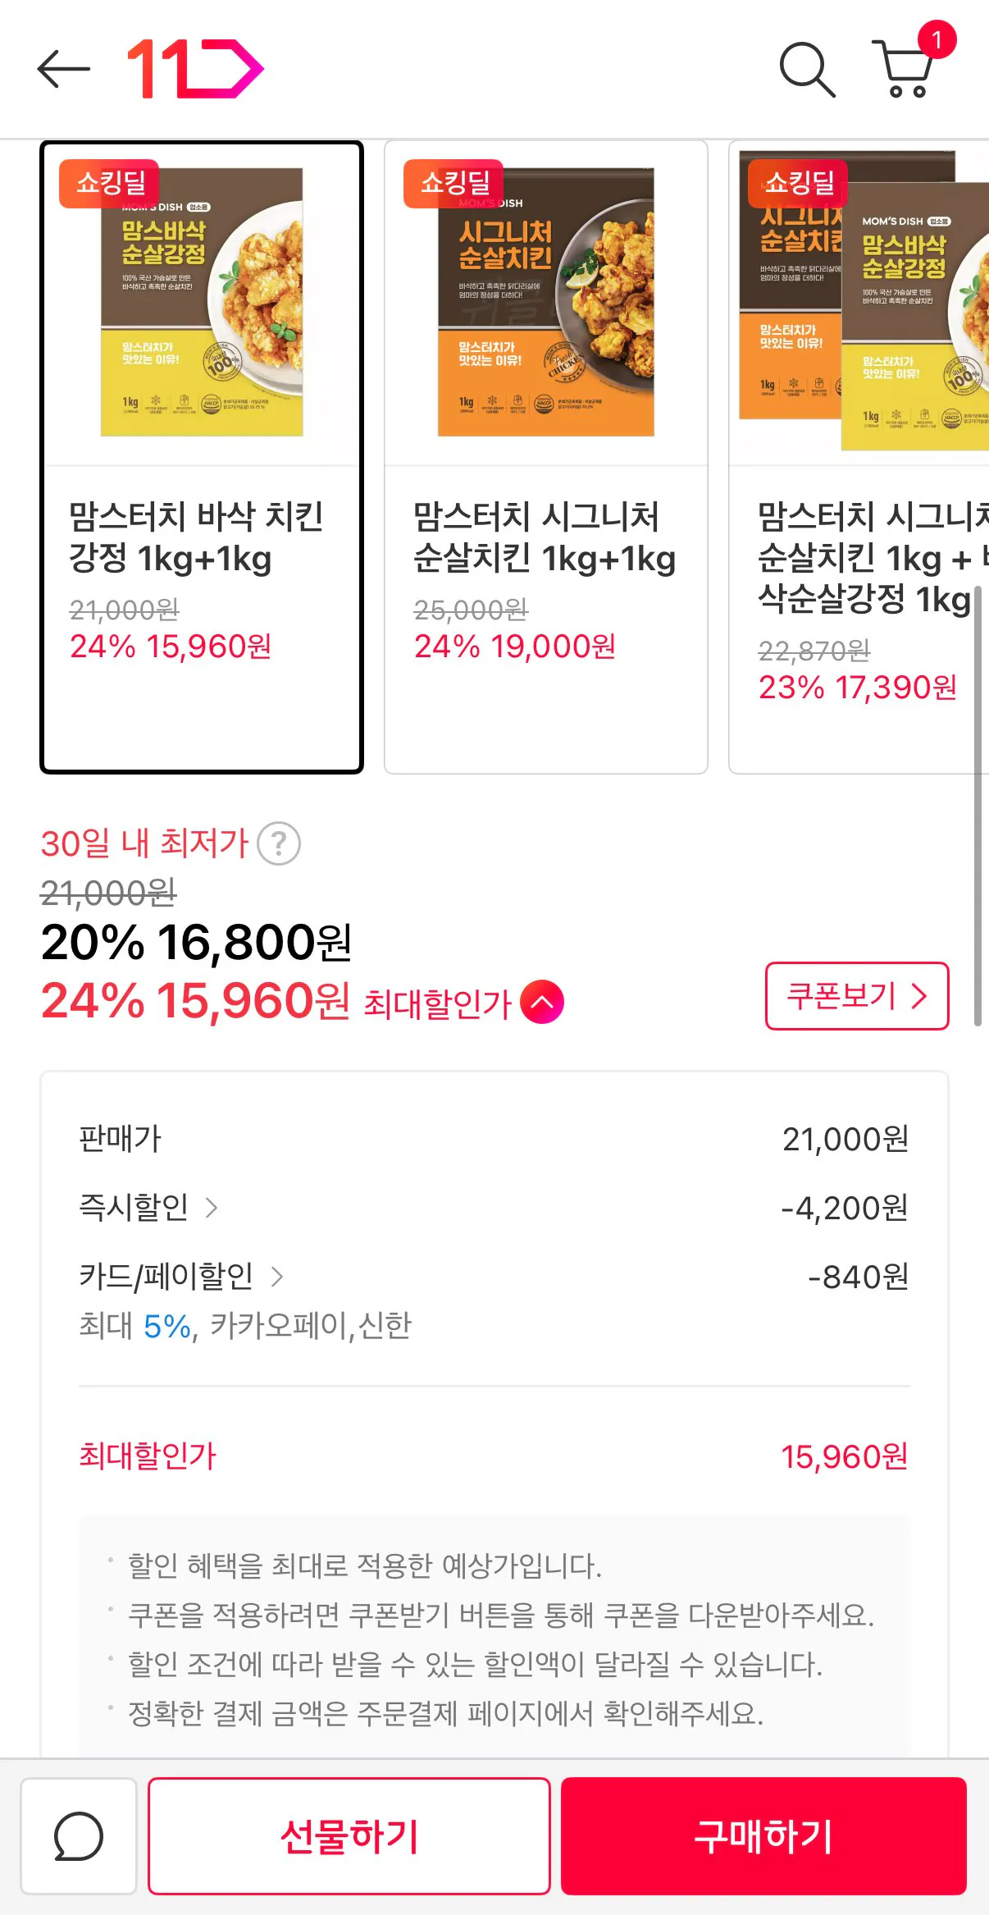Select the third mixed 순살치킨 + 바삭순살강정 card

(x=859, y=457)
